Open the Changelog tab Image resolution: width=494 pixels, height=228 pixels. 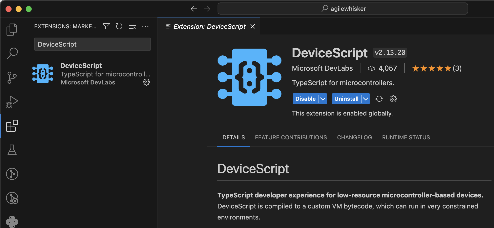tap(354, 137)
